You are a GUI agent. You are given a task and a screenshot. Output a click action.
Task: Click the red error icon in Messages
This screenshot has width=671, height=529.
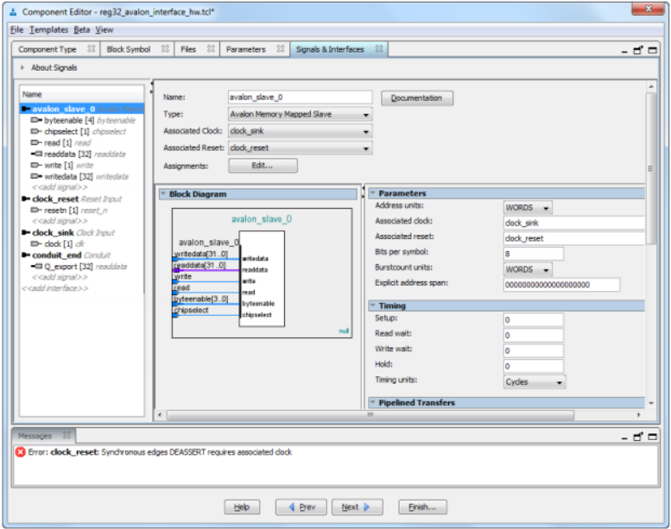[20, 452]
